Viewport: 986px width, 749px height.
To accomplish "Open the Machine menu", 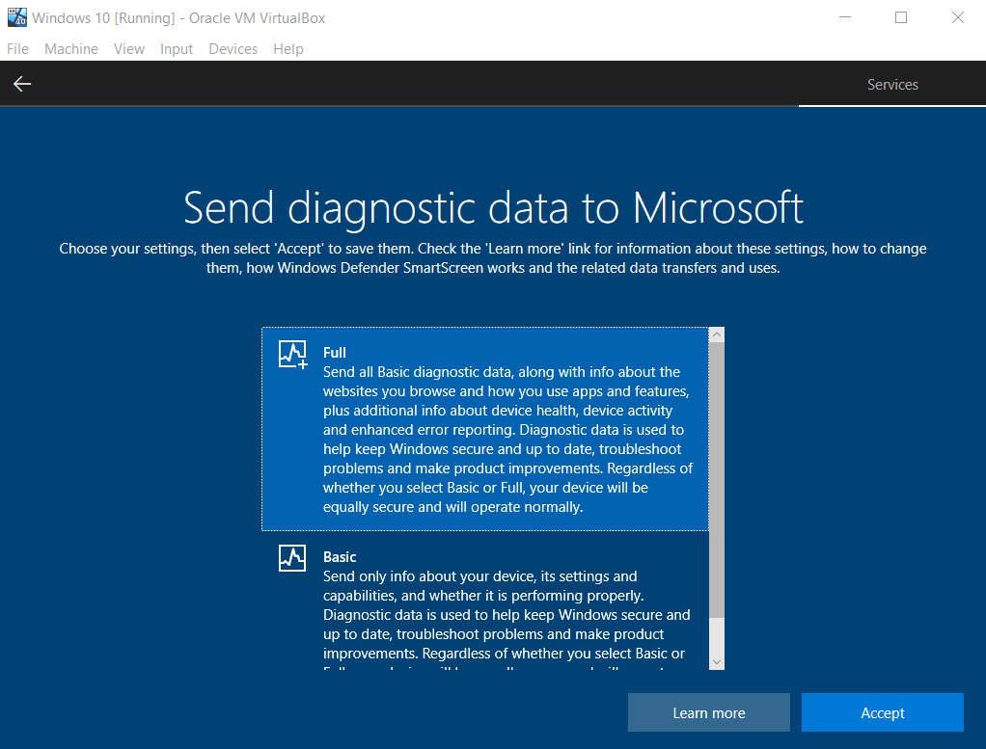I will (x=71, y=49).
